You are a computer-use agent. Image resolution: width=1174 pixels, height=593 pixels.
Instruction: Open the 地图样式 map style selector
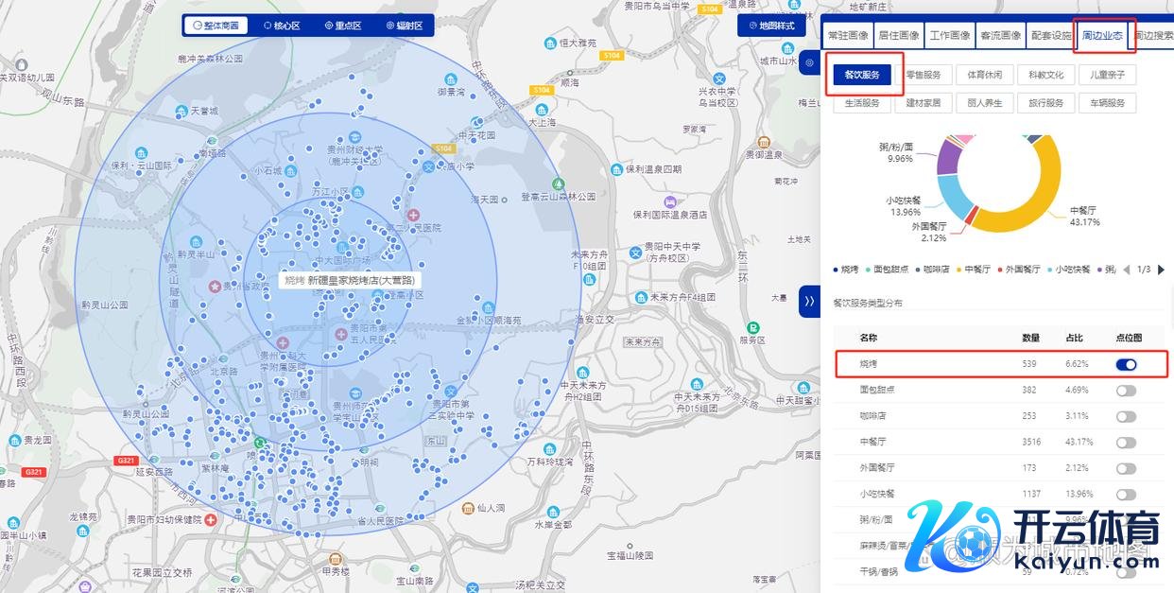tap(770, 26)
